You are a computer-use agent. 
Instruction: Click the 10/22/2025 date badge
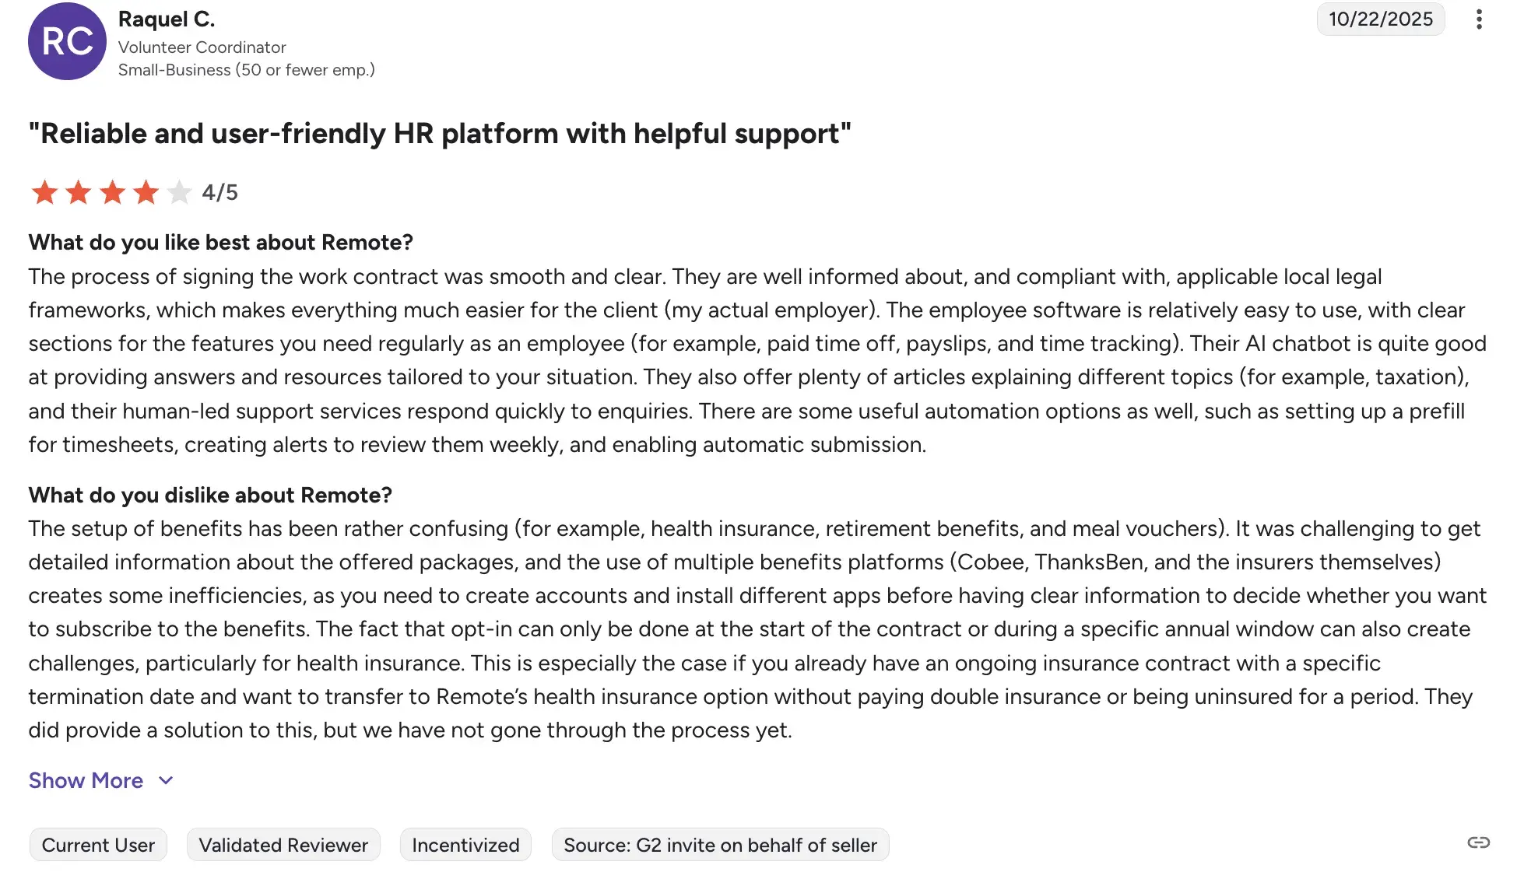(x=1380, y=19)
